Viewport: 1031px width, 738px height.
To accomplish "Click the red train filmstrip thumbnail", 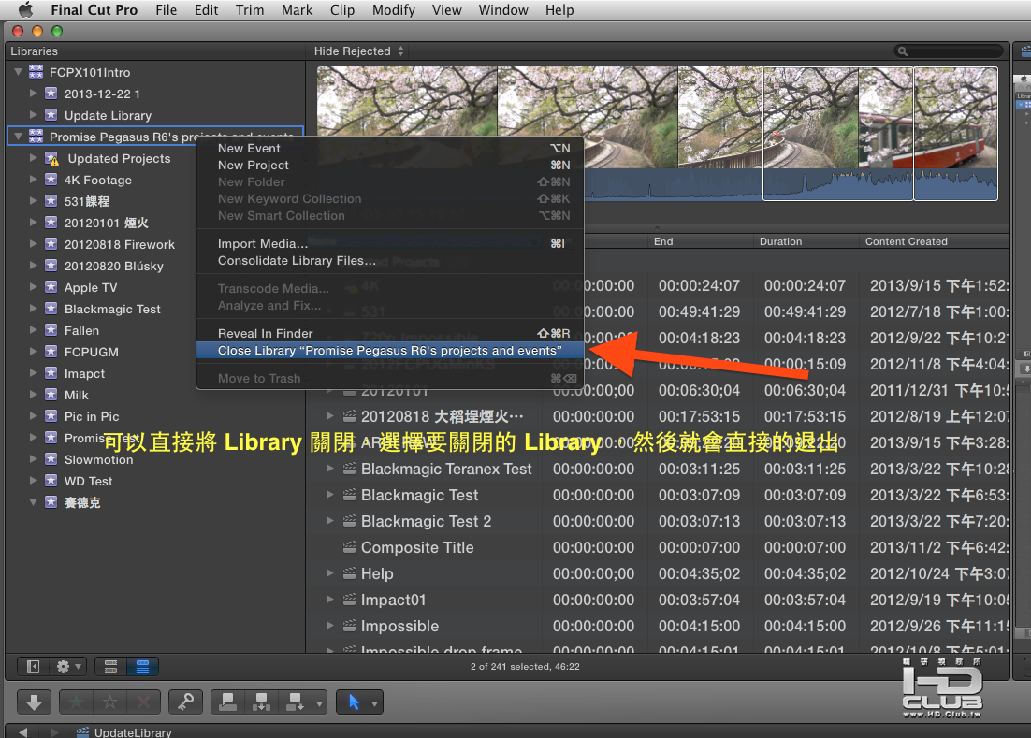I will coord(928,117).
